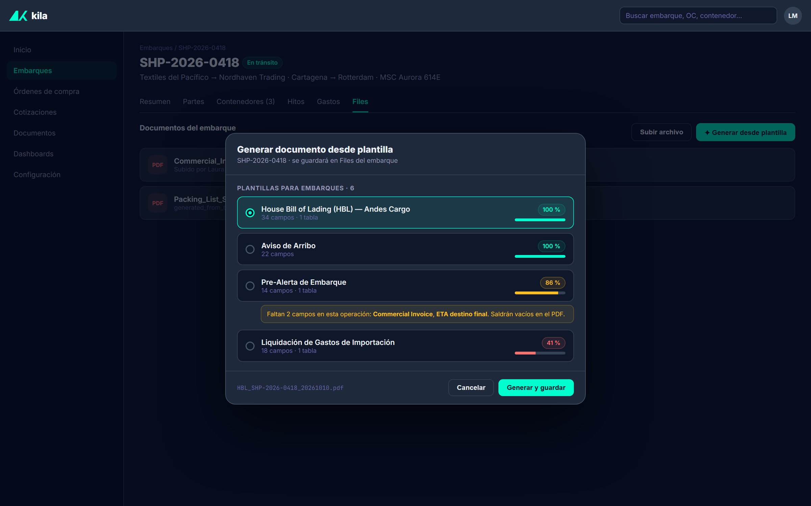Click the Aviso de Arribo progress bar
The image size is (811, 506).
(540, 256)
